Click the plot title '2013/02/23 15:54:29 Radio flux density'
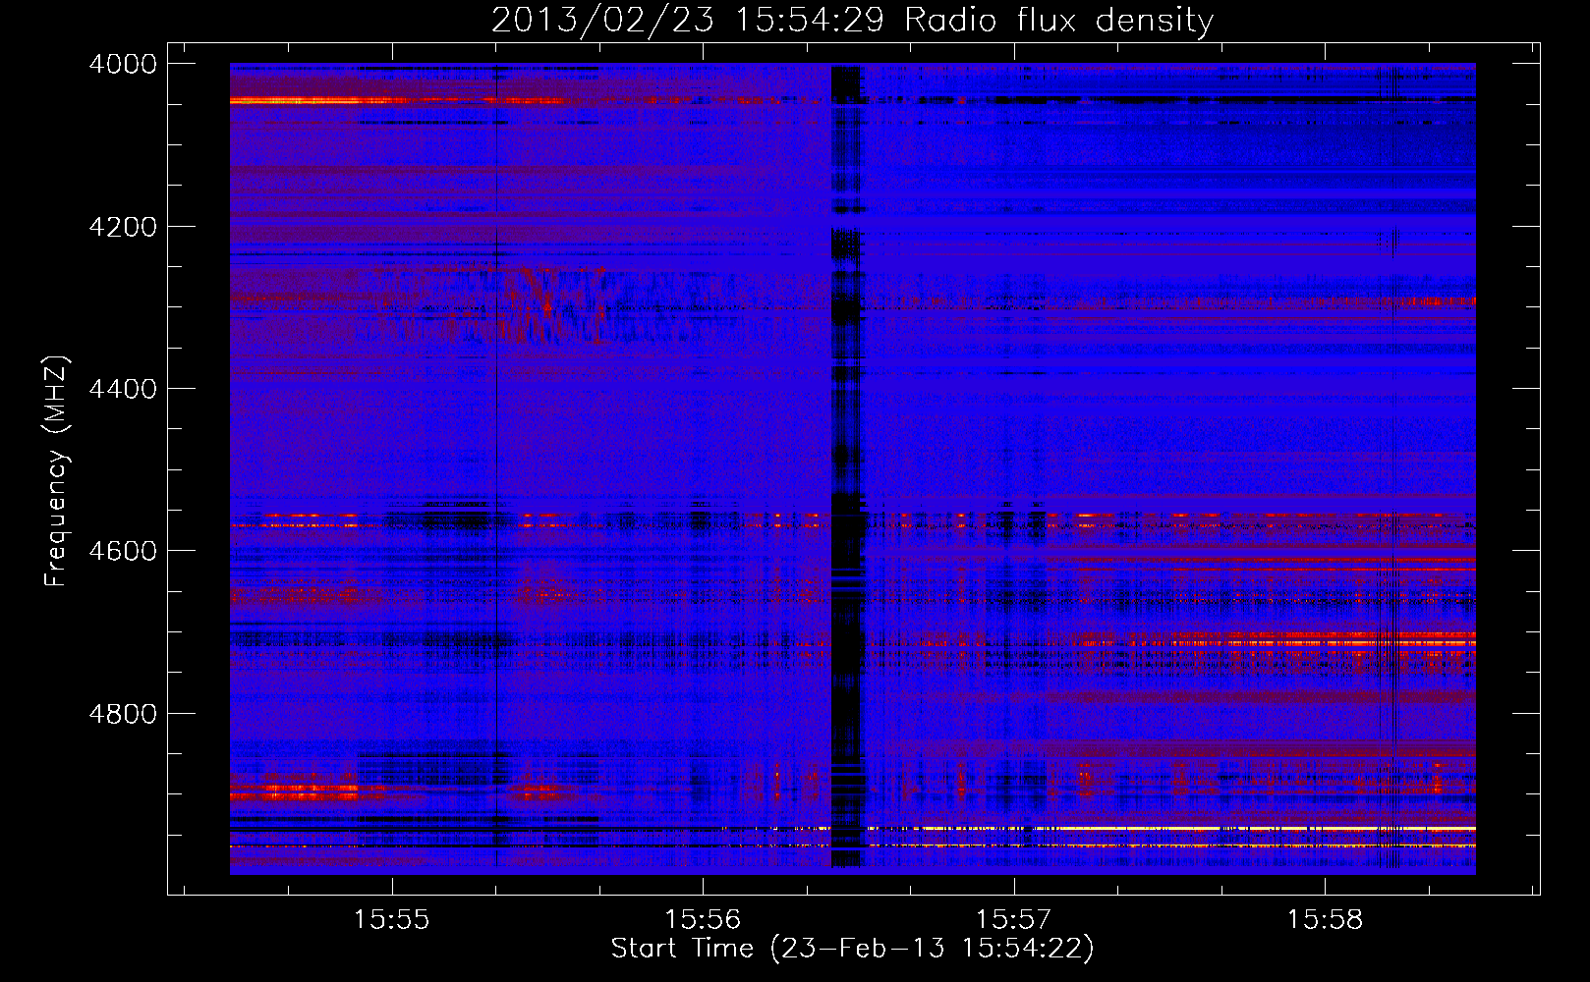 (852, 20)
